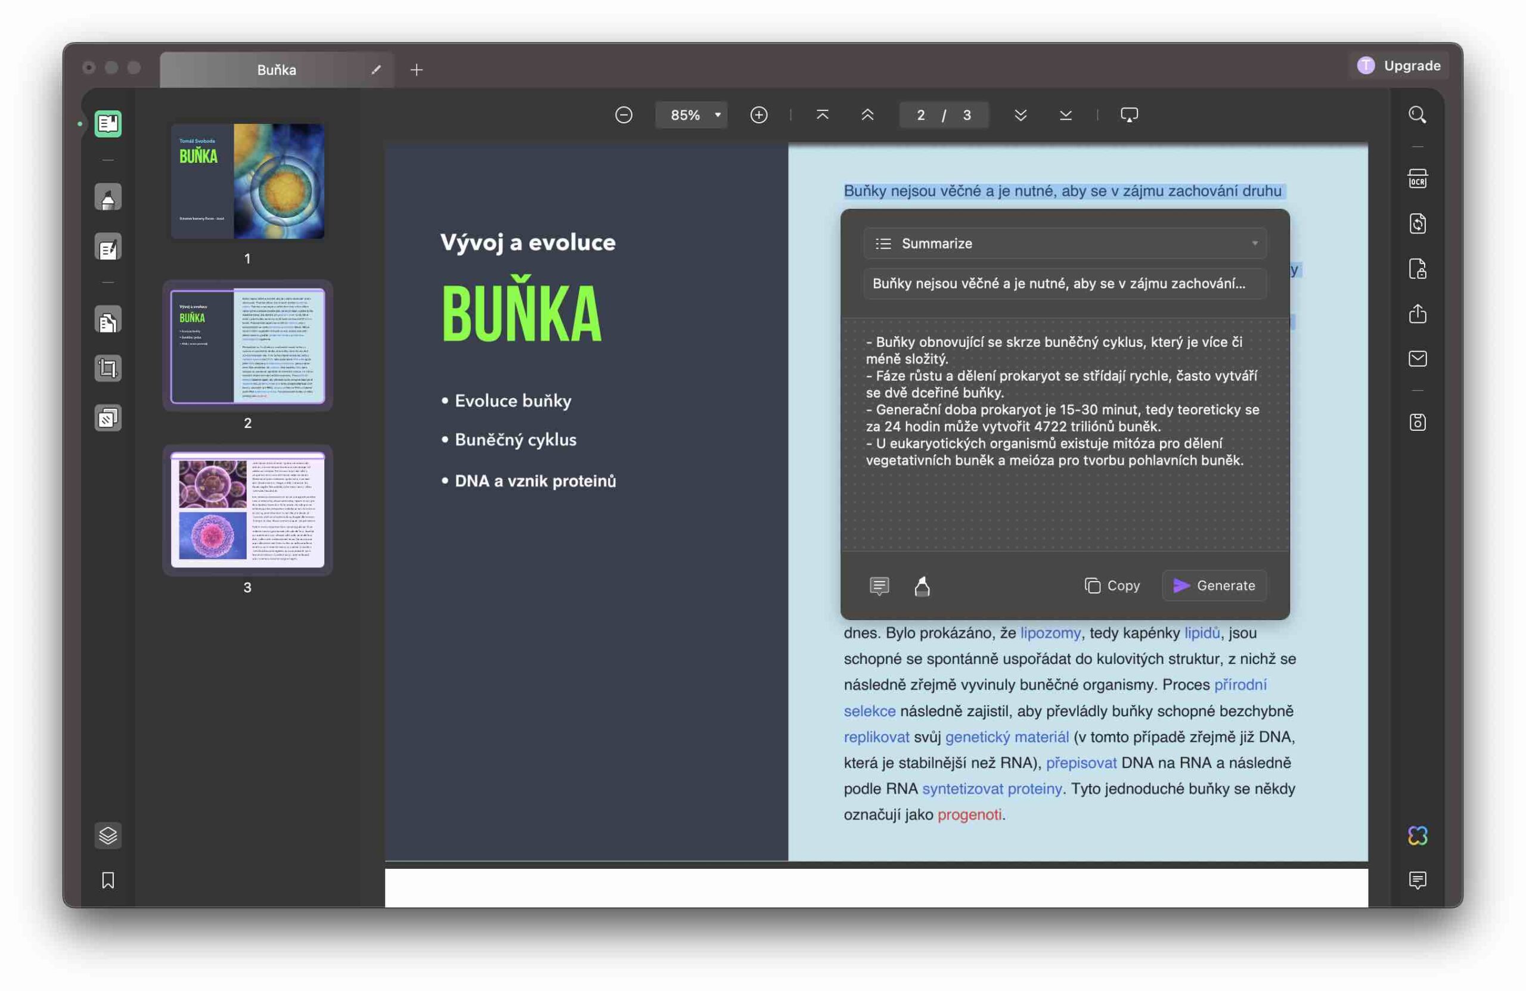
Task: Click the Buněčný cyklus bullet text
Action: pos(516,440)
